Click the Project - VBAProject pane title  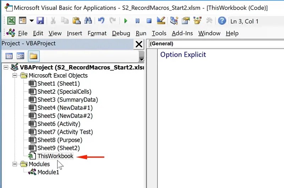28,43
